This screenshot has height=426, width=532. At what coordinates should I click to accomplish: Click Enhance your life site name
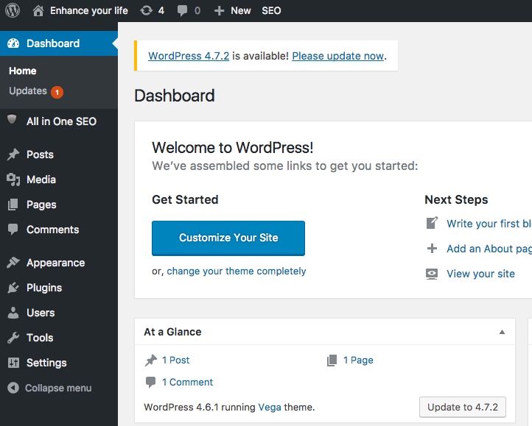(89, 11)
